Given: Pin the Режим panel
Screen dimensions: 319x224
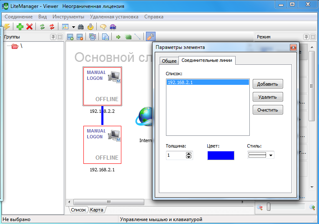Looking at the screenshot, I should (306, 37).
